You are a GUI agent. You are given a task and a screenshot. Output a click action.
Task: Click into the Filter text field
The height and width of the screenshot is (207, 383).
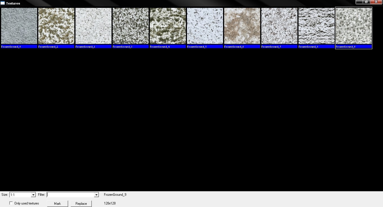pos(70,195)
